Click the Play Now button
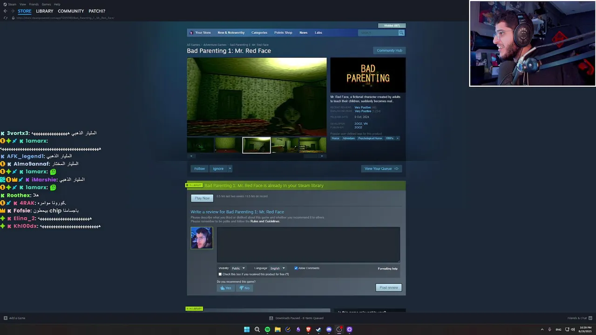Screen dimensions: 596x335 coord(202,198)
